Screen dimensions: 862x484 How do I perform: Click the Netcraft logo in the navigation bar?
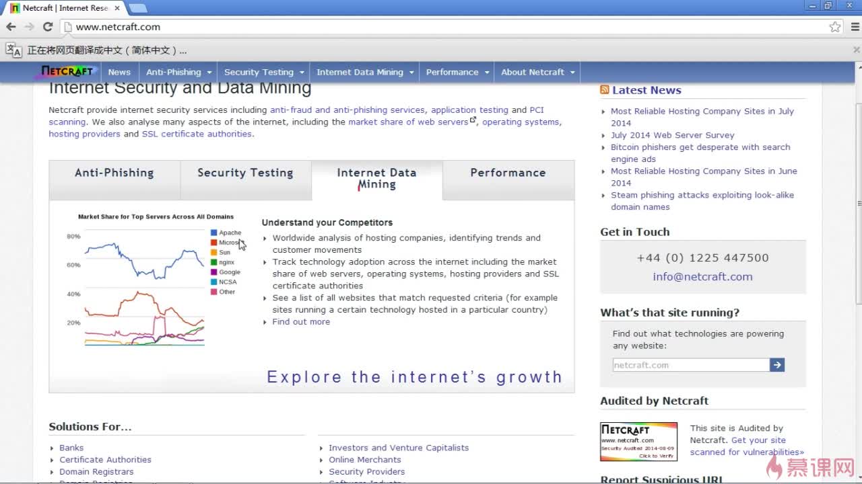[x=67, y=72]
